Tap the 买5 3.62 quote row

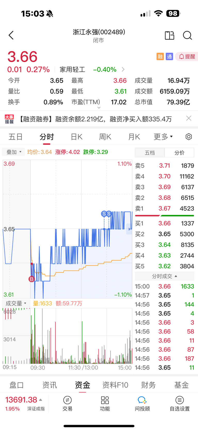164,266
